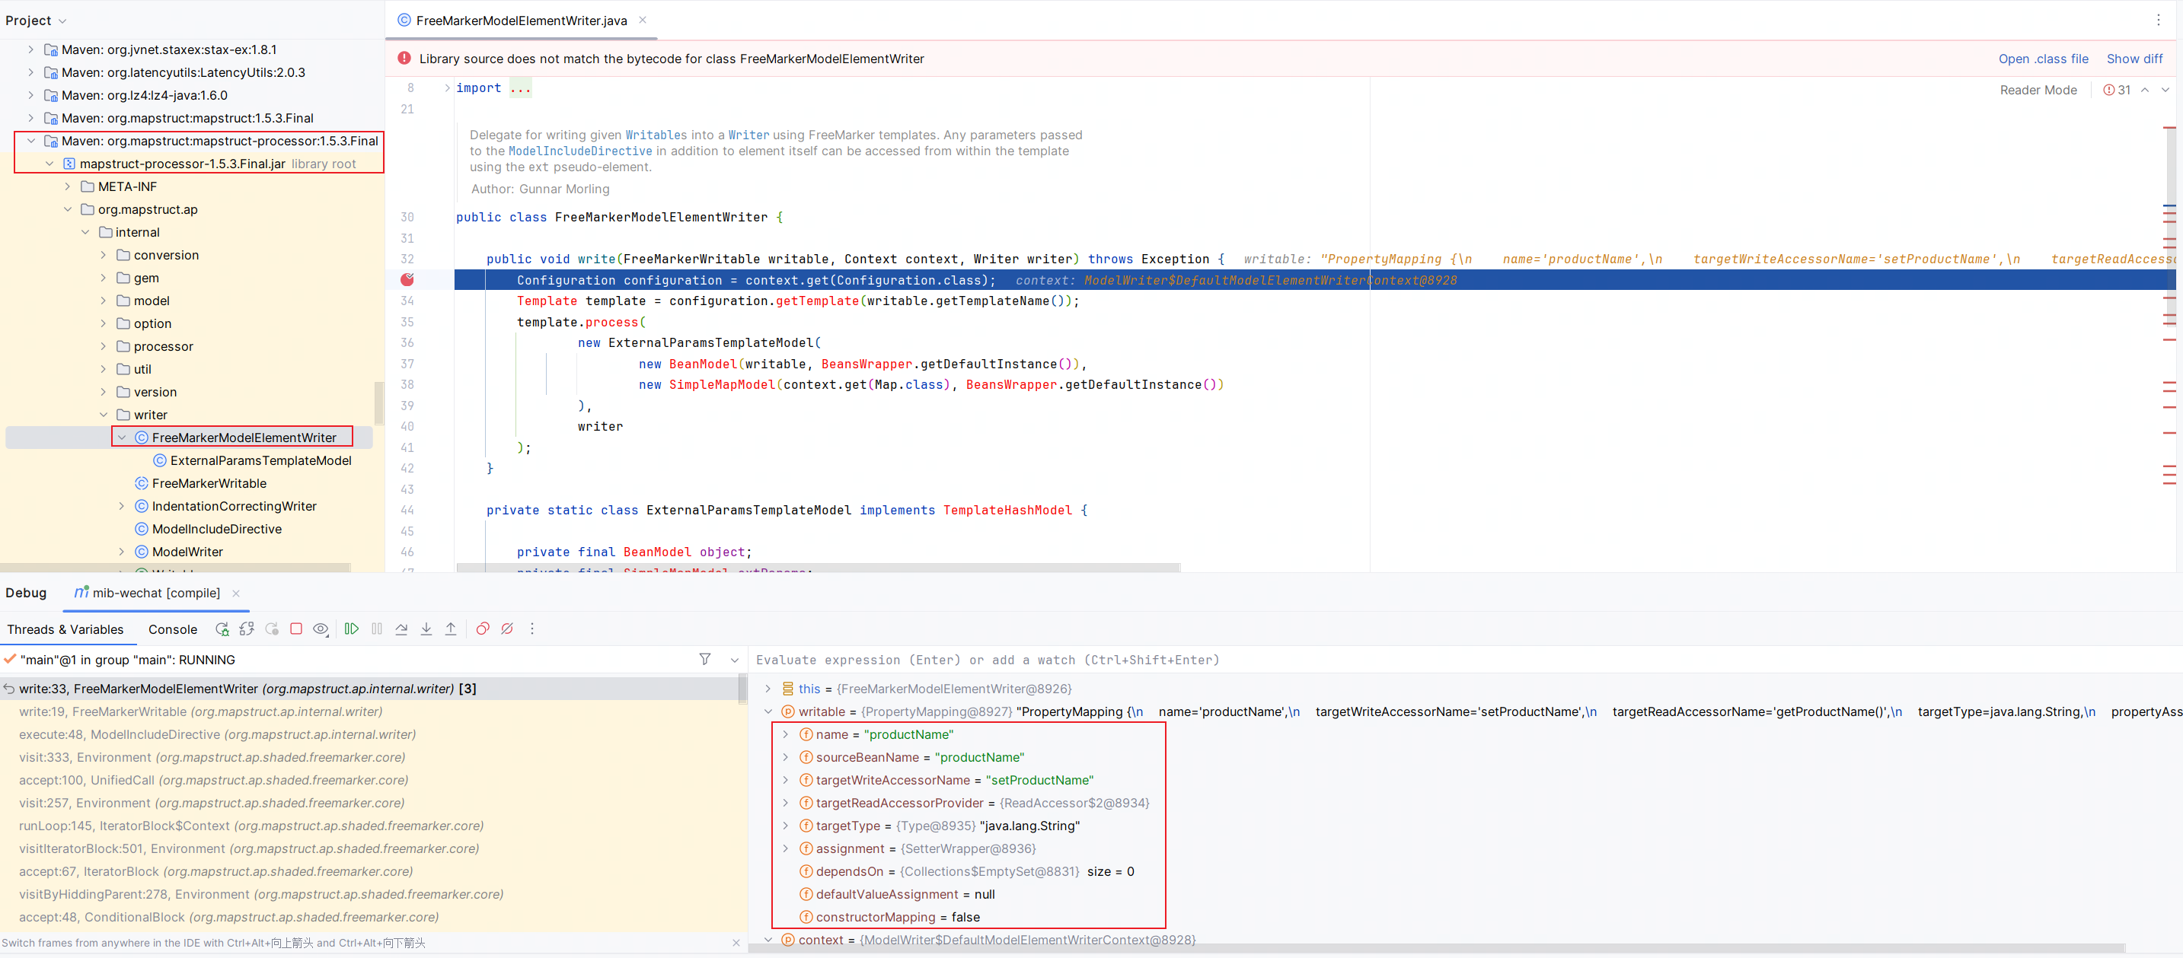Toggle the breakpoint at line 33
The image size is (2183, 958).
pos(407,279)
